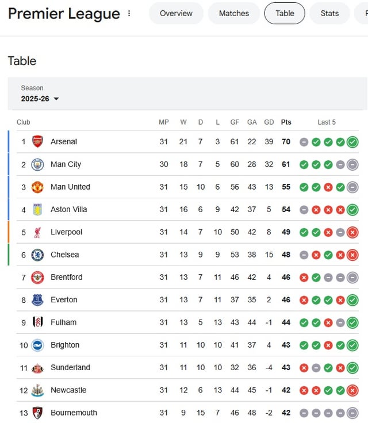Click the Fulham row in table

pos(63,322)
